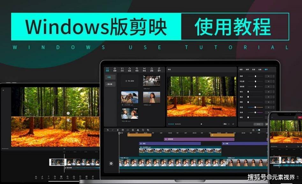
Task: Click the mirror flip icon in timeline toolbar
Action: click(138, 130)
